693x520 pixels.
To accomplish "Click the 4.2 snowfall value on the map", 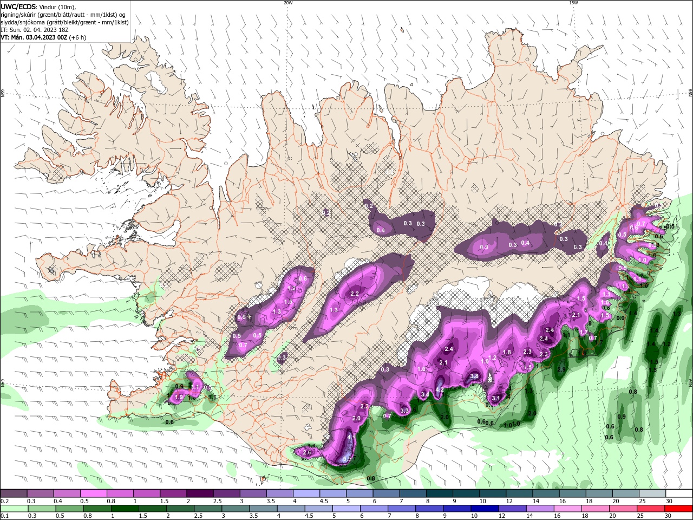I will coord(440,389).
